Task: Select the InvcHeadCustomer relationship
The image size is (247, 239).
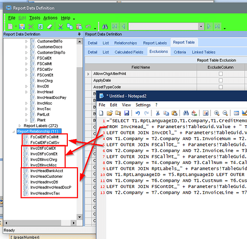Action: (46, 176)
